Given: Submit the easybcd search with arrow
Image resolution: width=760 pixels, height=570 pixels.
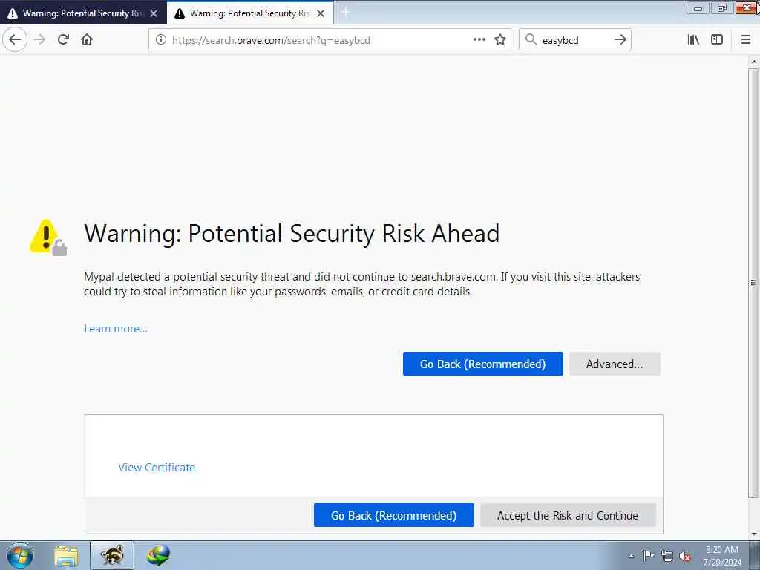Looking at the screenshot, I should 620,40.
